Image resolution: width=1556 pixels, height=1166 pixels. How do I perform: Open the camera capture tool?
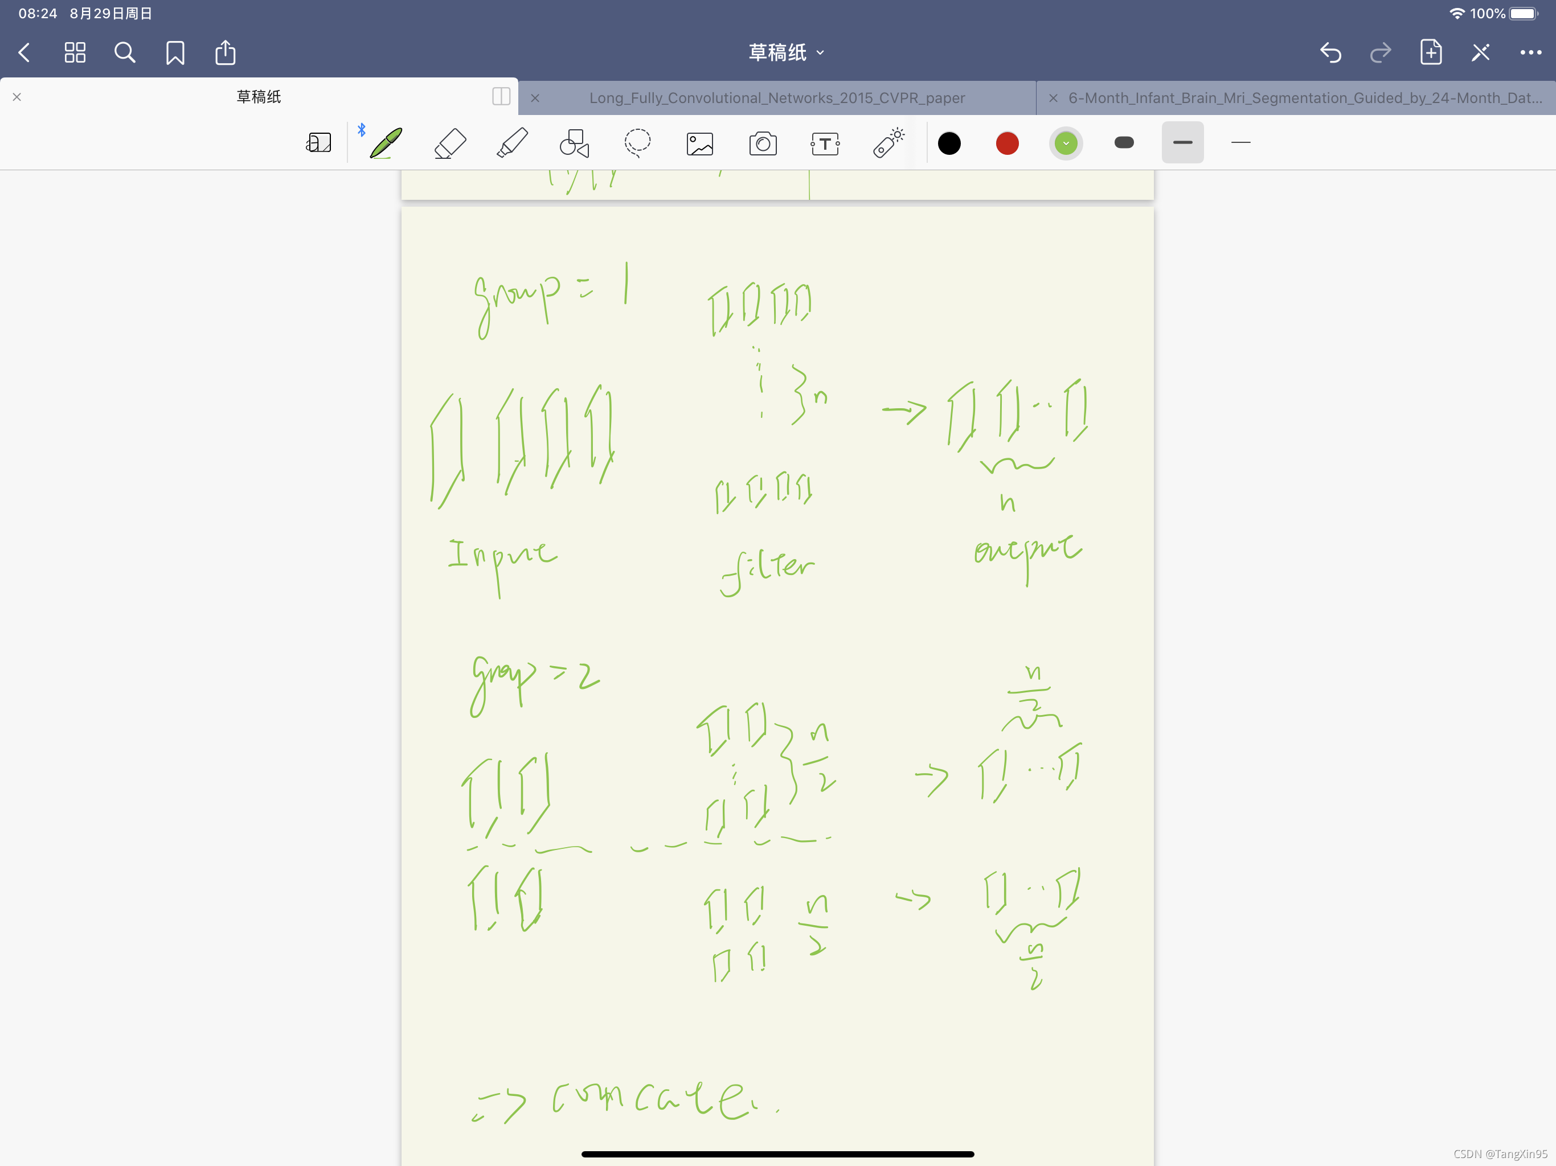pyautogui.click(x=763, y=143)
